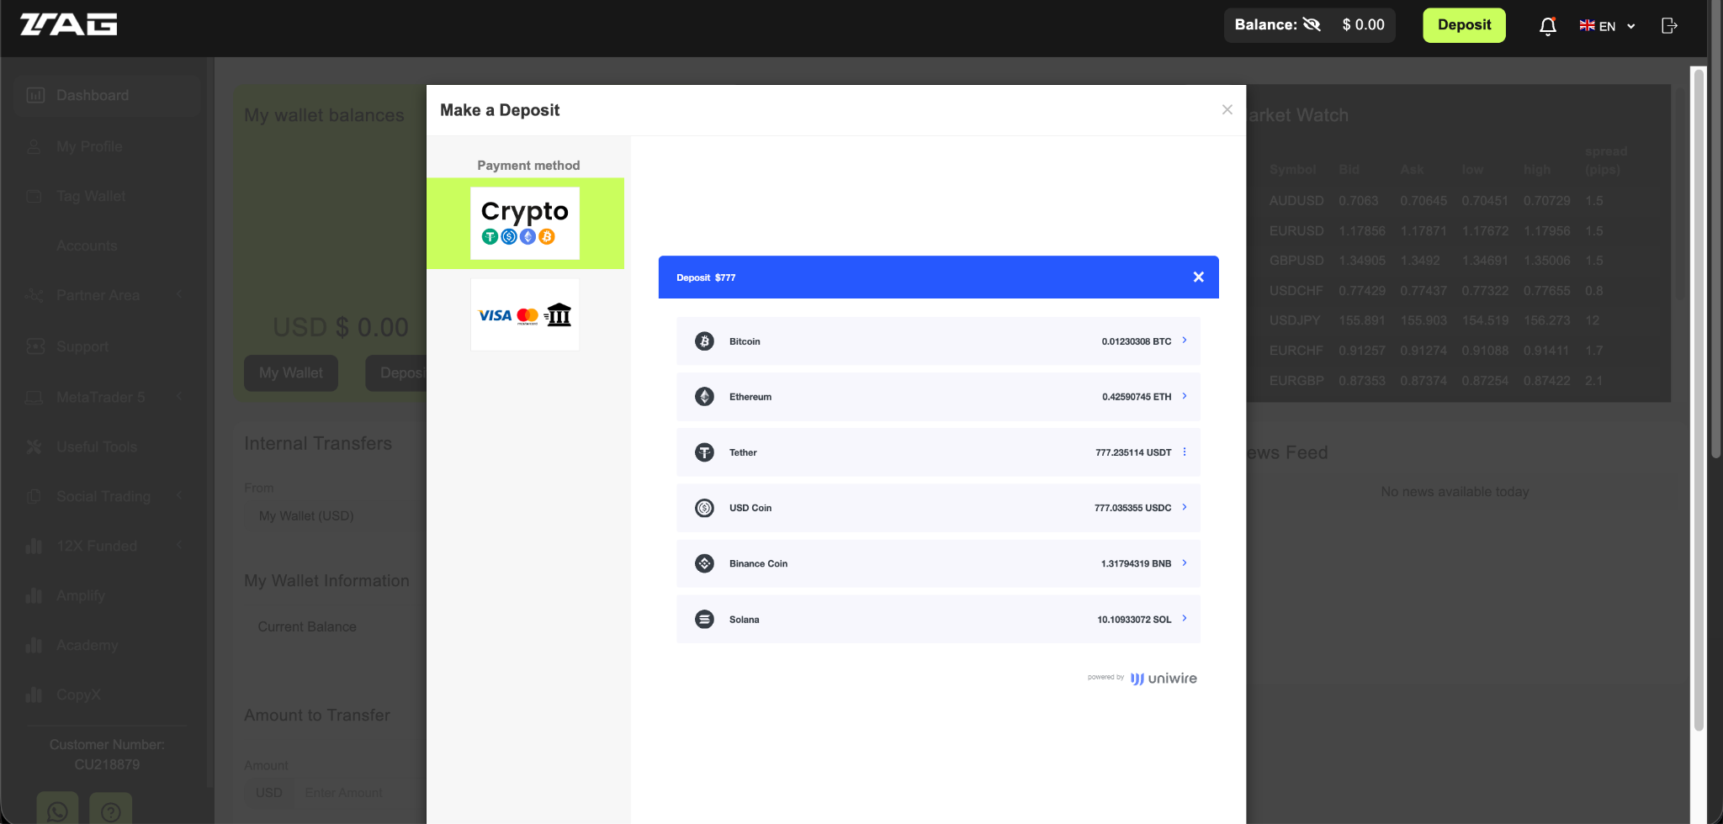Toggle balance visibility with the eye icon

[x=1312, y=24]
